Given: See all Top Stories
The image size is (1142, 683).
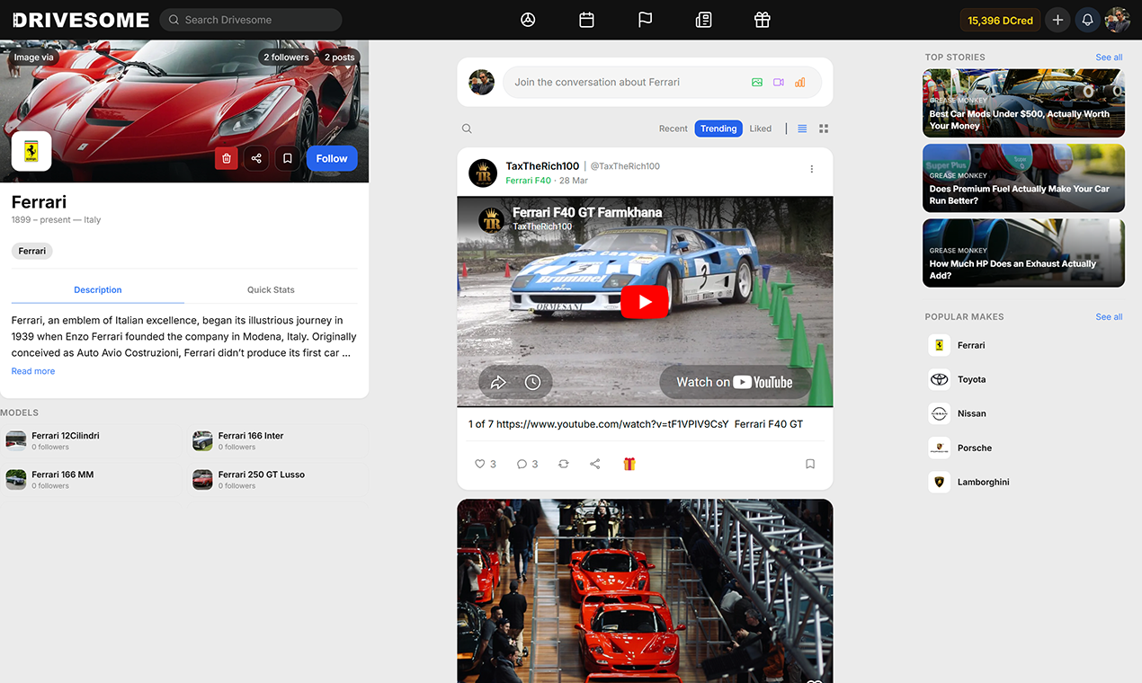Looking at the screenshot, I should [x=1109, y=57].
